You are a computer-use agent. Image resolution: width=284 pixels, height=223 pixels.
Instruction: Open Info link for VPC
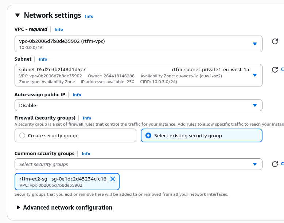(x=59, y=29)
